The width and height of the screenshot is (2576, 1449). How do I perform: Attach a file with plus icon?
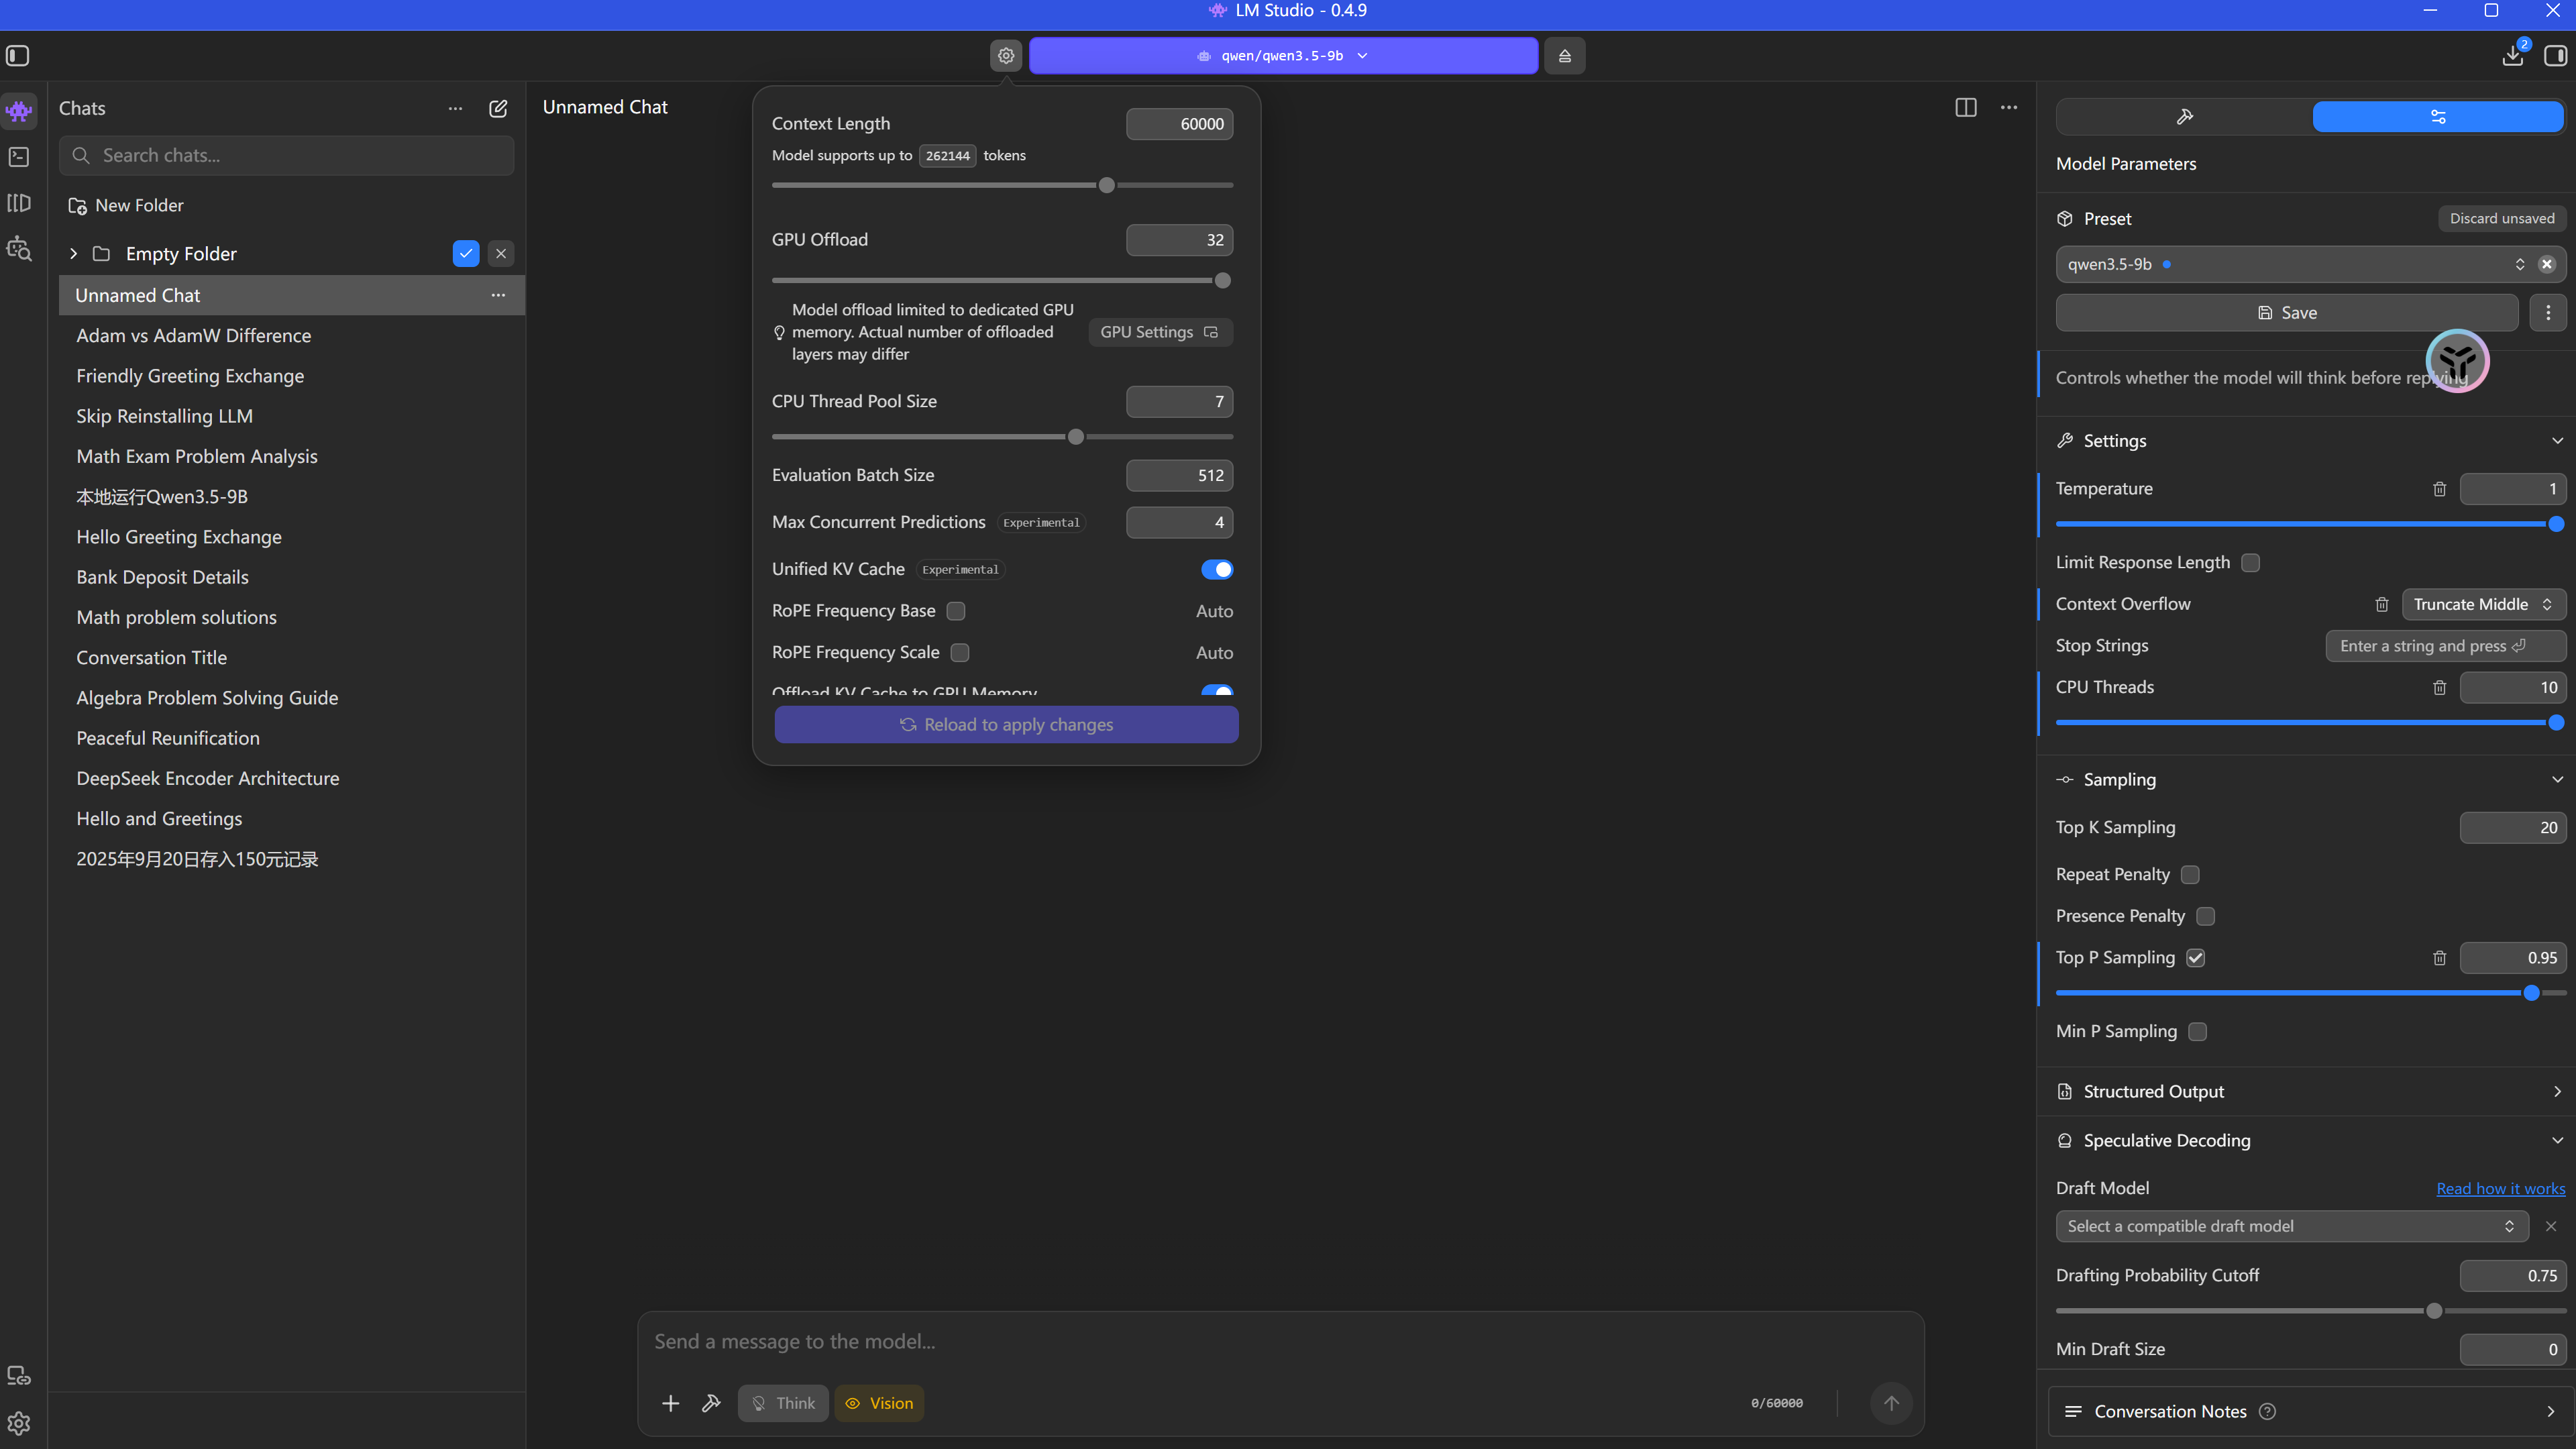click(x=670, y=1404)
